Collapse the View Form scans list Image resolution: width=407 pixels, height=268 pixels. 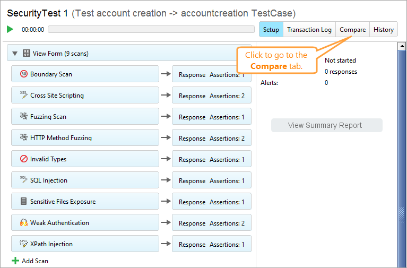click(15, 54)
